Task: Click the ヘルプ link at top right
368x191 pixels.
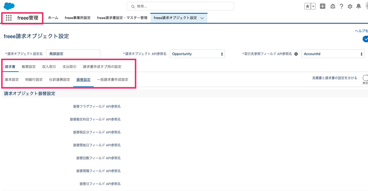Action: tap(361, 31)
